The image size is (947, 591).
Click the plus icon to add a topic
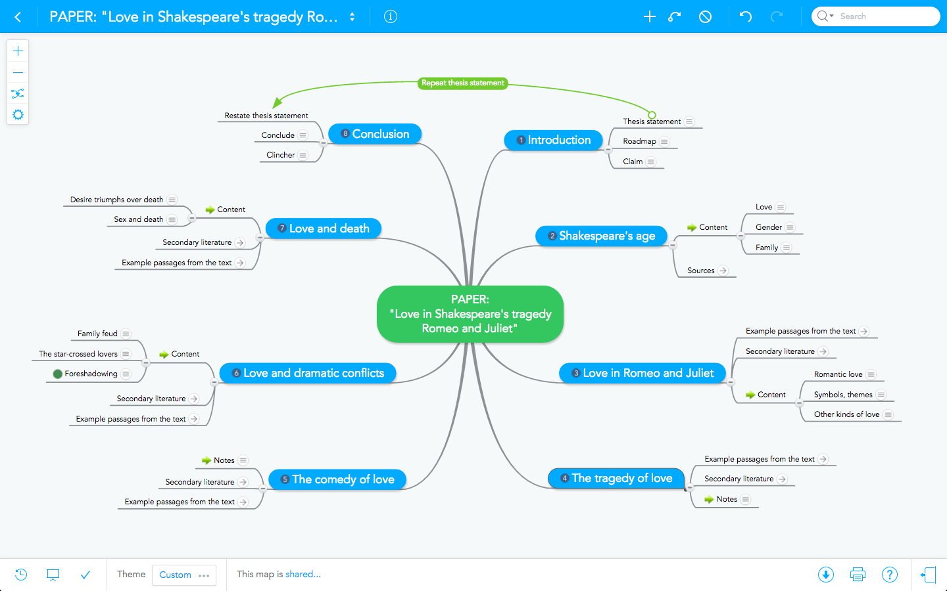point(649,17)
